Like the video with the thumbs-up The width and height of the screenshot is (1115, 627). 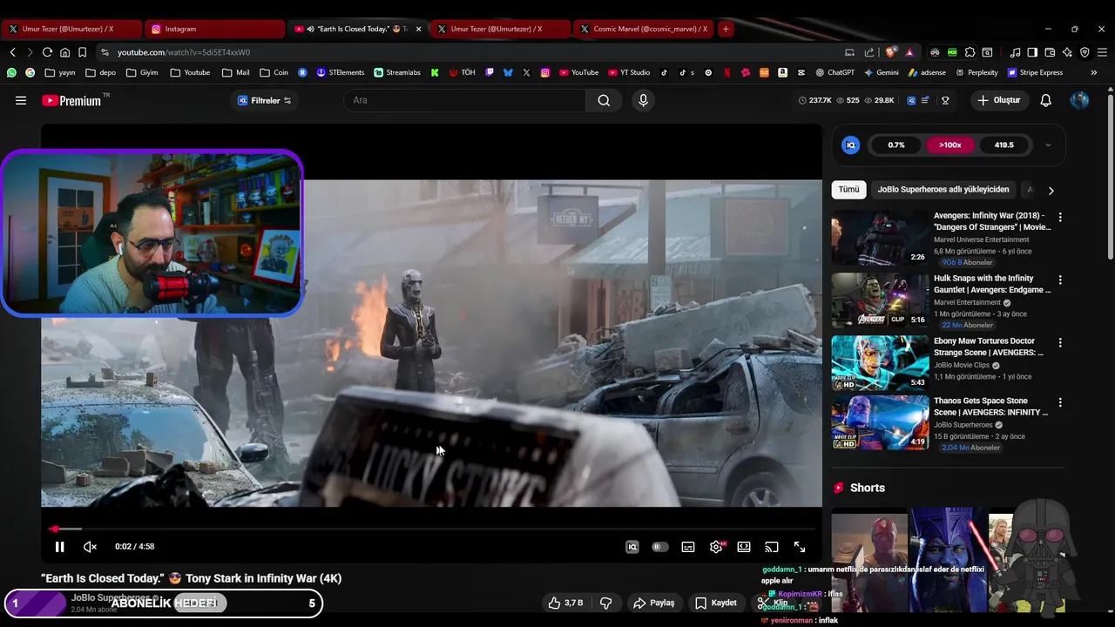coord(564,603)
